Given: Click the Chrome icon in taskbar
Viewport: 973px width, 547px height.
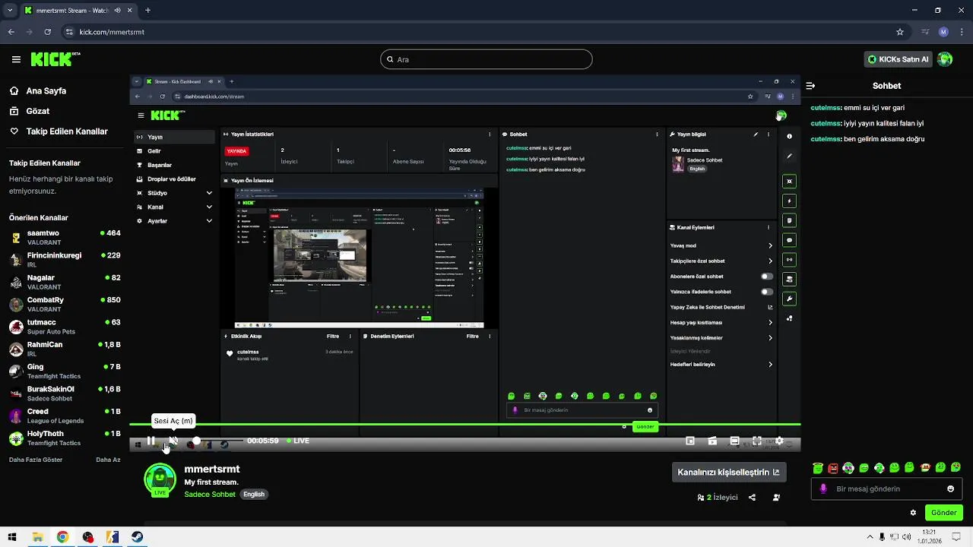Looking at the screenshot, I should (x=62, y=537).
